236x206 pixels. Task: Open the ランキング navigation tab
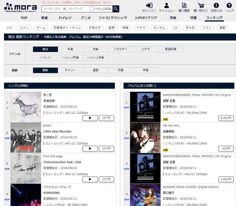click(214, 18)
